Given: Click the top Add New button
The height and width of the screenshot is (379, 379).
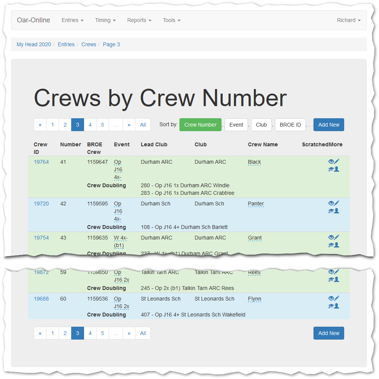Looking at the screenshot, I should coord(329,125).
